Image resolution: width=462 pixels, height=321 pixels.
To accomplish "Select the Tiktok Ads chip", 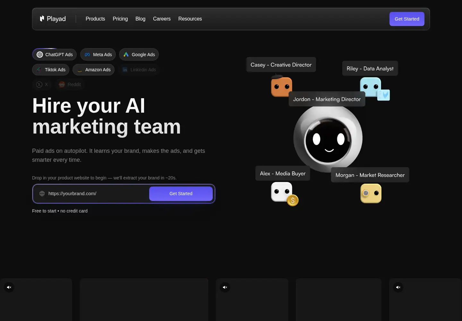I will 51,70.
